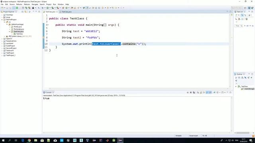
Task: Click Pin Console icon
Action: tap(214, 93)
